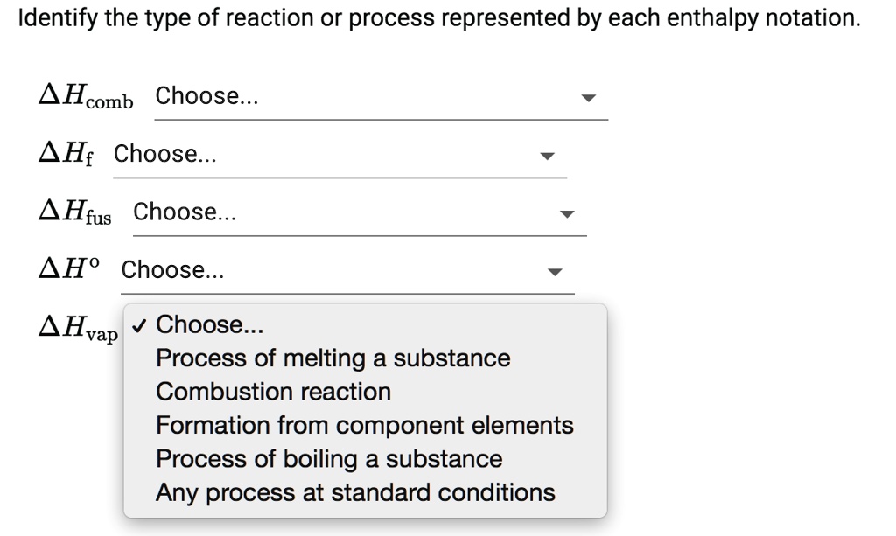Click the ΔH° dropdown caret icon

(555, 272)
